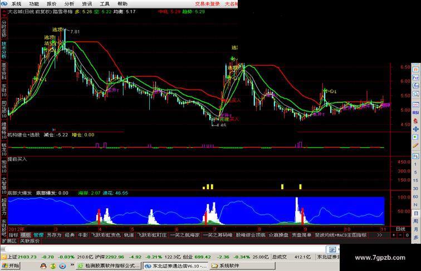Image resolution: width=421 pixels, height=271 pixels.
Task: Select the 卖盘简单 indicator tab
Action: coord(301,235)
